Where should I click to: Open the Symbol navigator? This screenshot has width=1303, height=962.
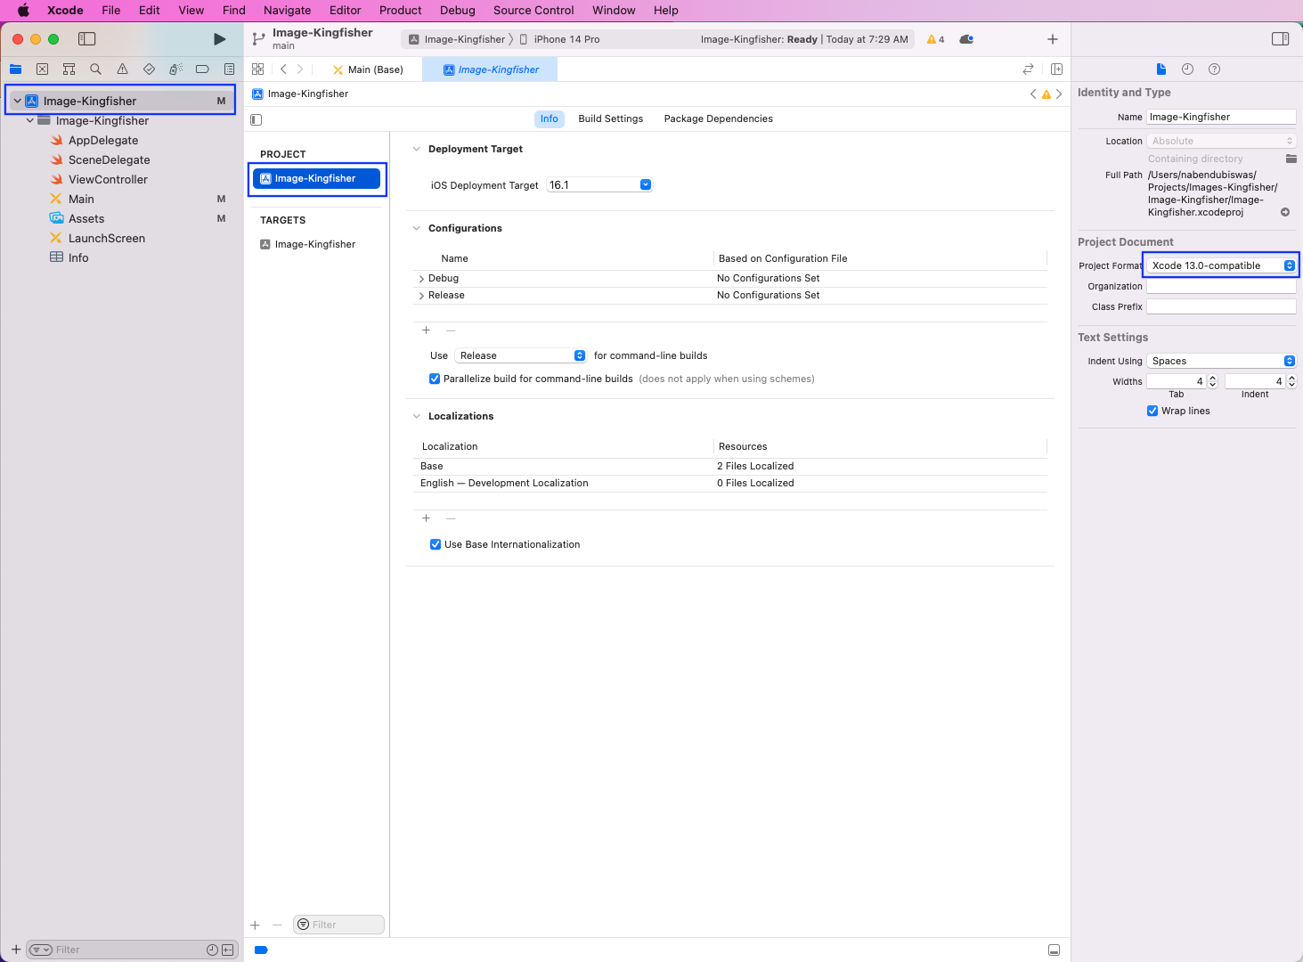tap(69, 69)
